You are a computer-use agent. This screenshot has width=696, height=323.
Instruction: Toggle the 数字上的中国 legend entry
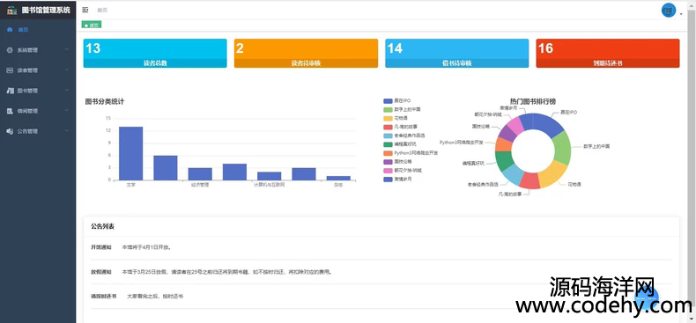point(402,109)
